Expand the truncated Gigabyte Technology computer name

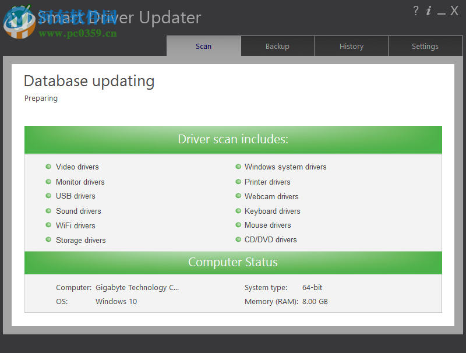pos(137,287)
